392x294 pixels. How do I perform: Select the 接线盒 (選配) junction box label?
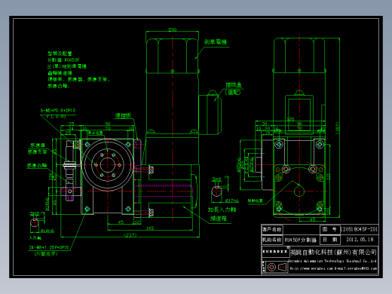pos(234,88)
